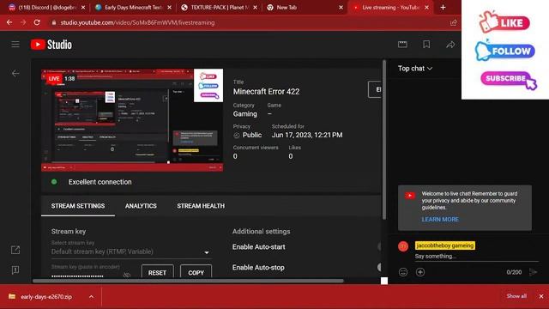Click the horizontal scrollbar below stream settings

click(188, 281)
